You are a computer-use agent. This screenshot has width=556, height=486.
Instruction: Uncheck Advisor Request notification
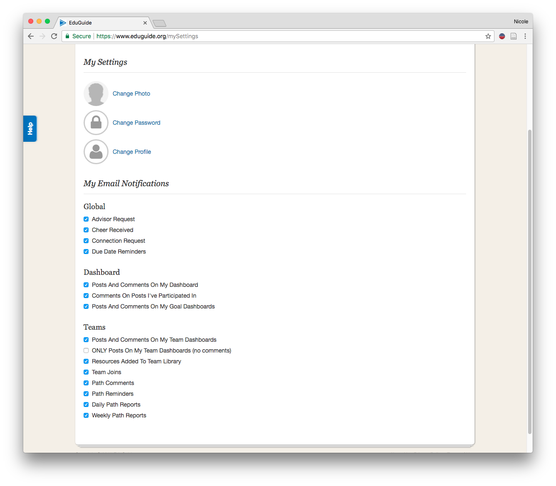tap(86, 219)
